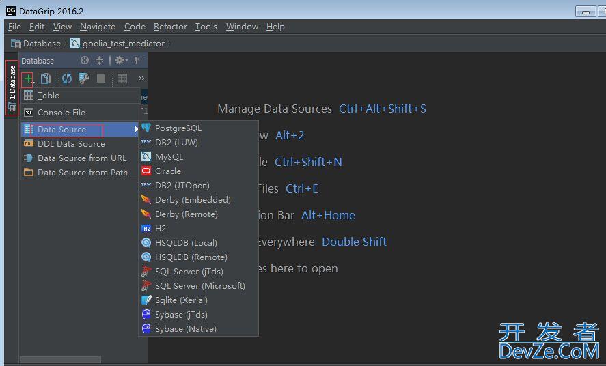This screenshot has width=606, height=366.
Task: Click the Database panel horizontal scrollbar
Action: [x=61, y=359]
